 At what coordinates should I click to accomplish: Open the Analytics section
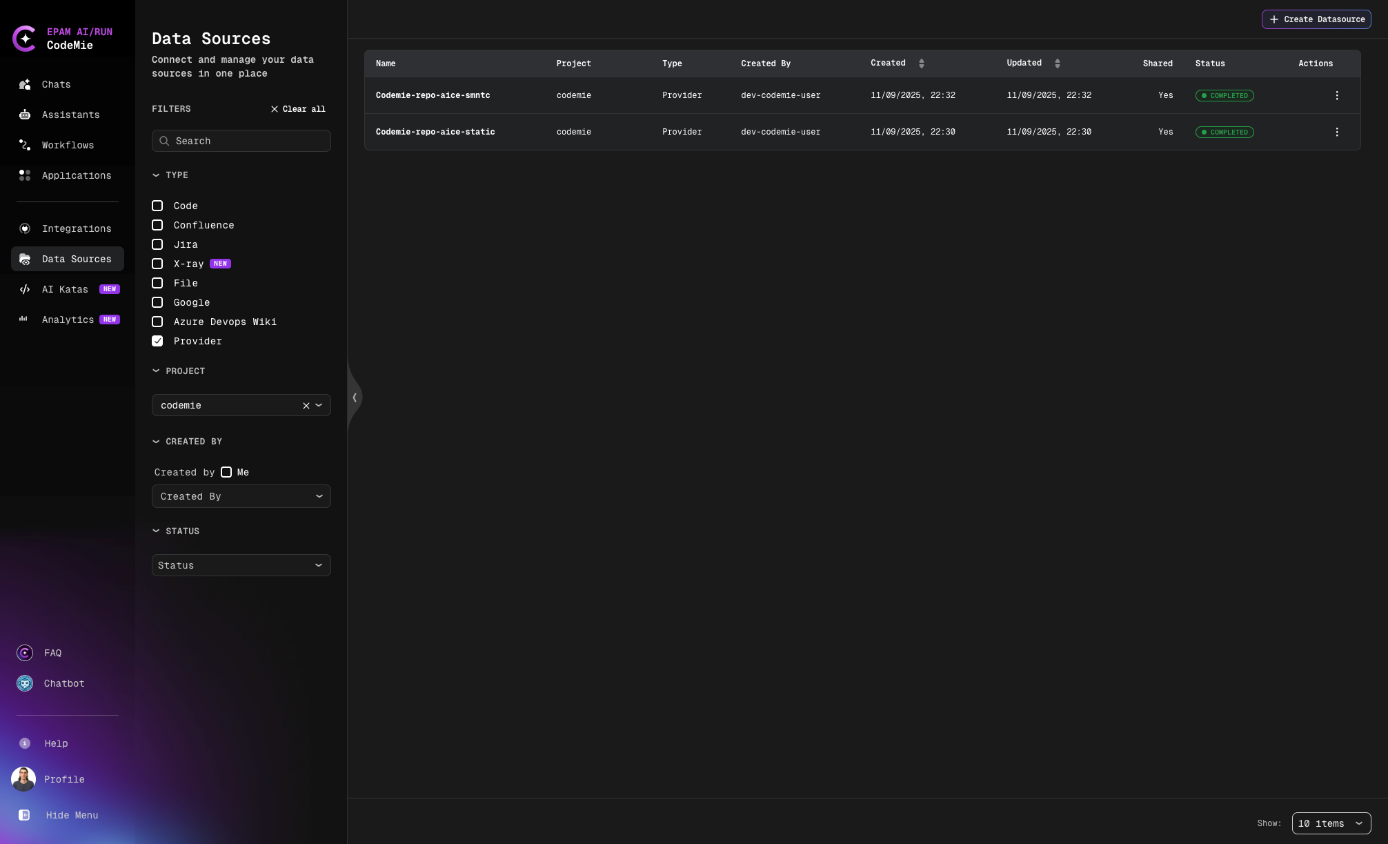tap(68, 320)
